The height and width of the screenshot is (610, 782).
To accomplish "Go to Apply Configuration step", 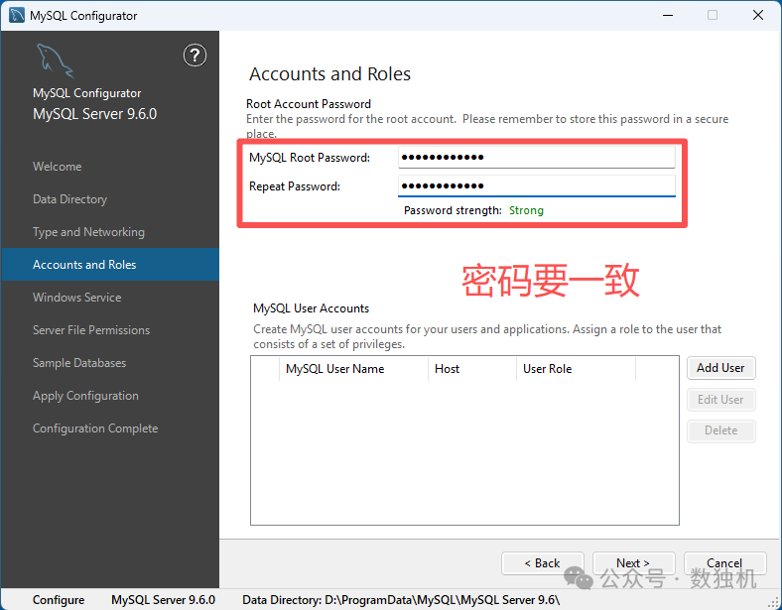I will [x=85, y=396].
